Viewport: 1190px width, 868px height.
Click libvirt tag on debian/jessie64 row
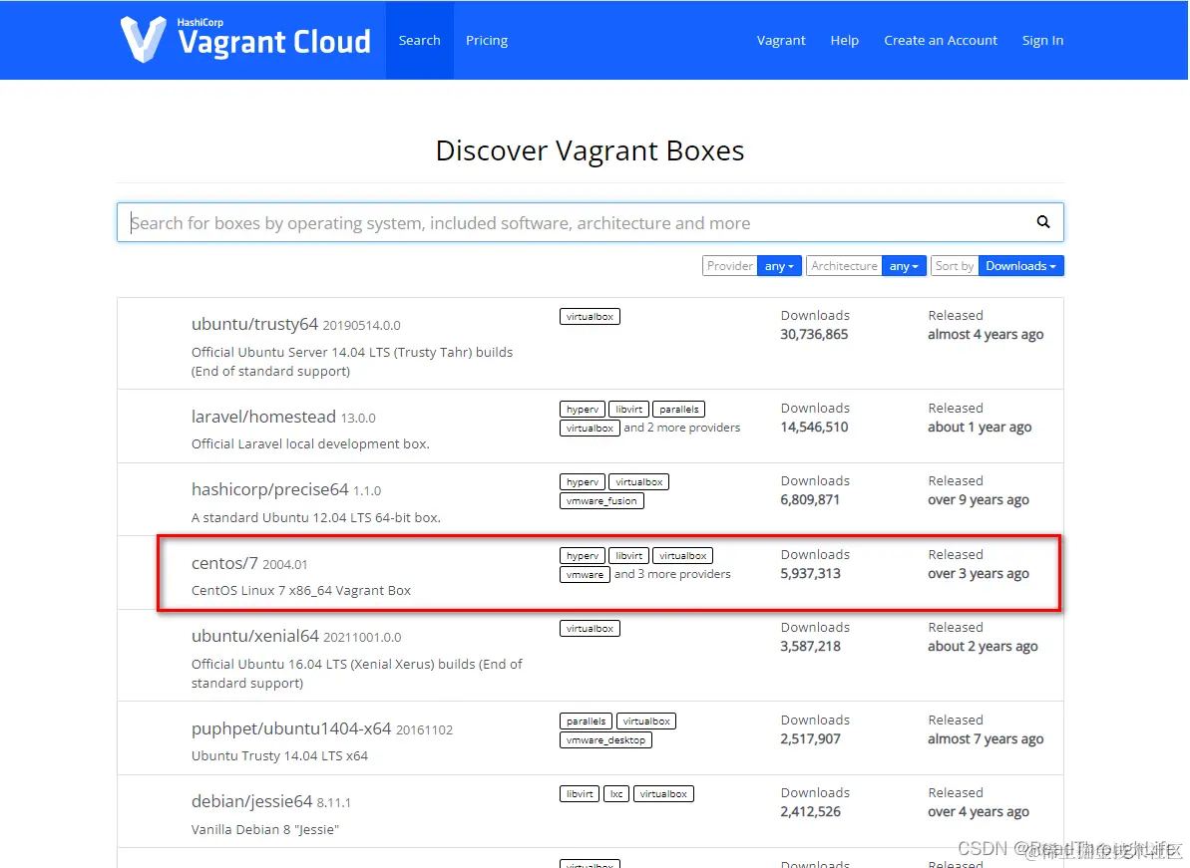point(580,793)
